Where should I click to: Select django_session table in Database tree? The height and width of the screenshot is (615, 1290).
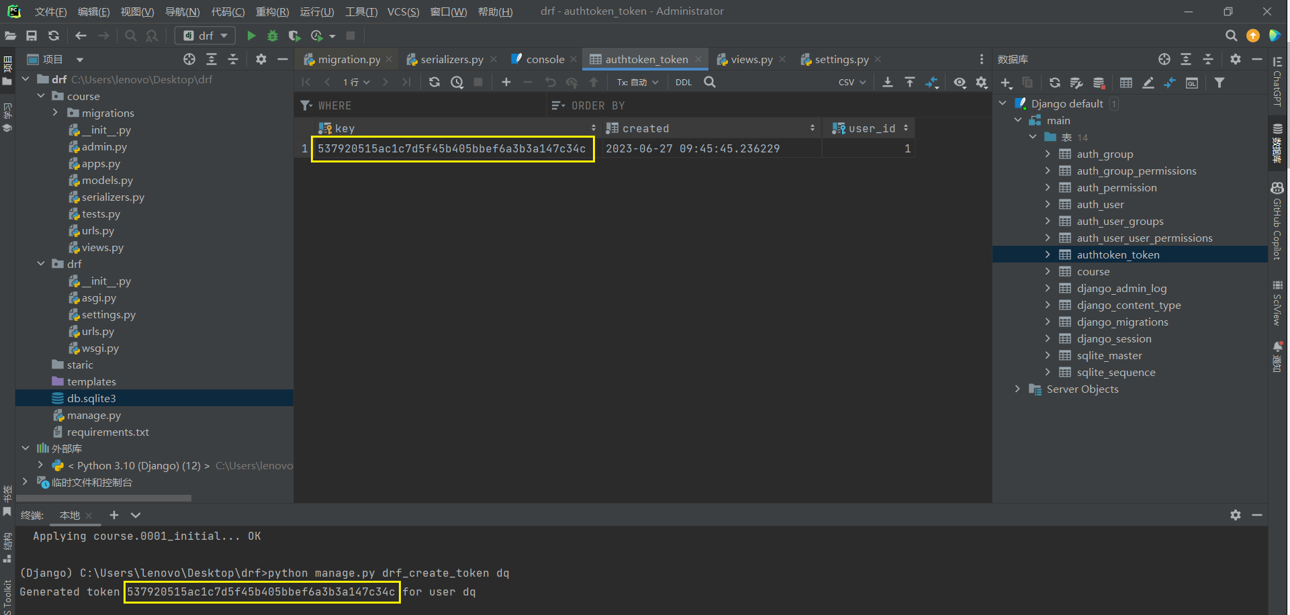tap(1113, 338)
